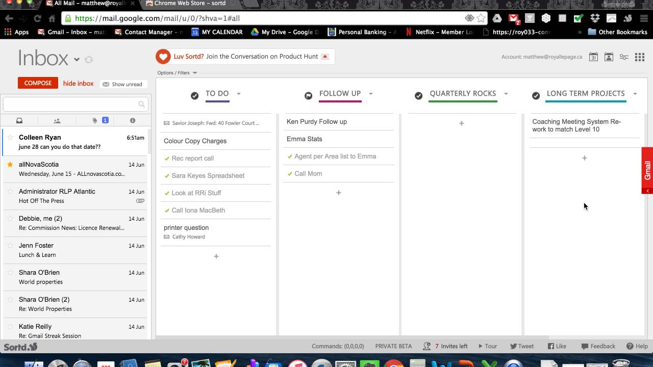
Task: Switch to the Promotions tab with badge
Action: 100,121
